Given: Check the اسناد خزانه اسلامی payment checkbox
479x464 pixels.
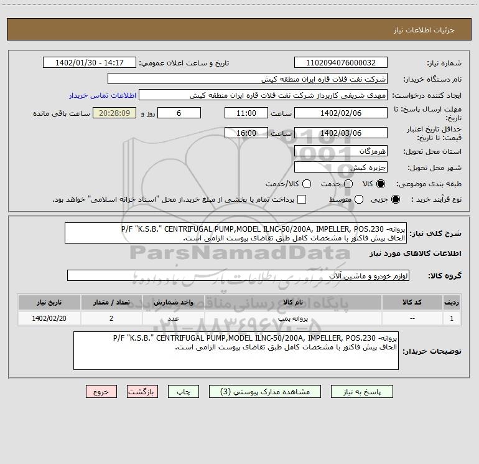Looking at the screenshot, I should point(302,199).
